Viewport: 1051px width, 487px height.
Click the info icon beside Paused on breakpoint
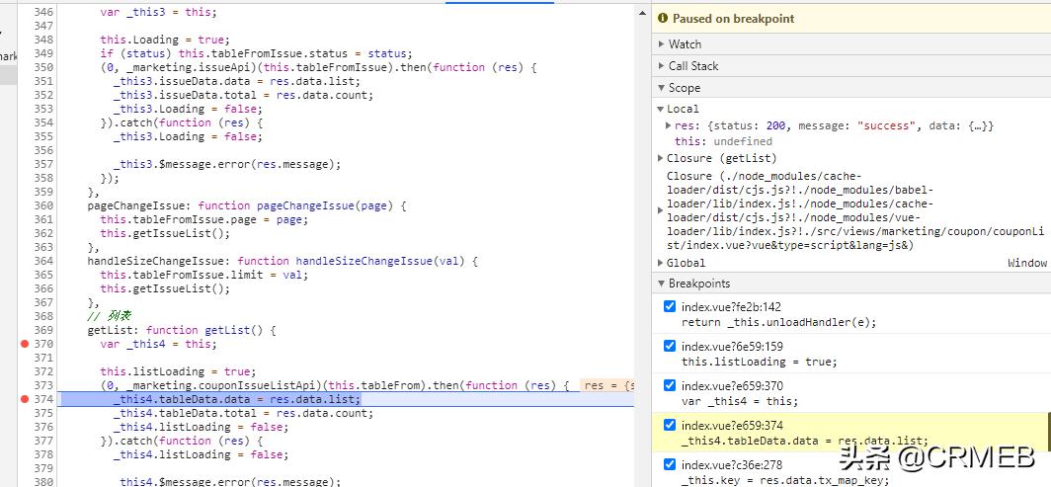click(x=663, y=19)
